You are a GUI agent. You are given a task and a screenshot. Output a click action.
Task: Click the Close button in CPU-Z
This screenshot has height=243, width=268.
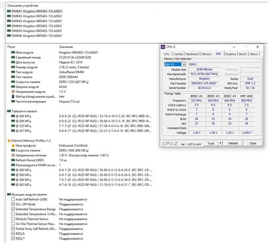(253, 143)
